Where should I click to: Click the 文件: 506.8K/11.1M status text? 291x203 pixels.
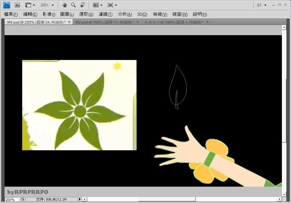point(51,199)
